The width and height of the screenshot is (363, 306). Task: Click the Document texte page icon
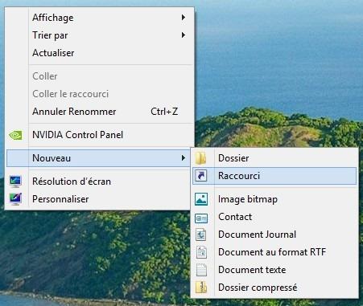coord(201,270)
